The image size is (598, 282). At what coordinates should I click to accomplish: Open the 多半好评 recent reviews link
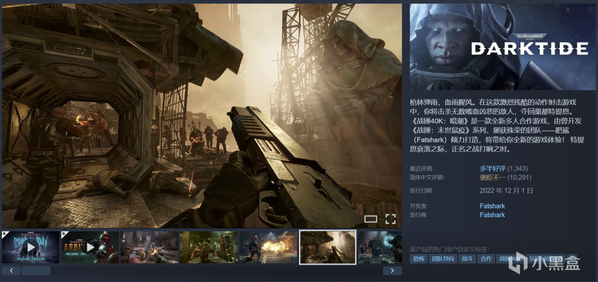(x=492, y=168)
